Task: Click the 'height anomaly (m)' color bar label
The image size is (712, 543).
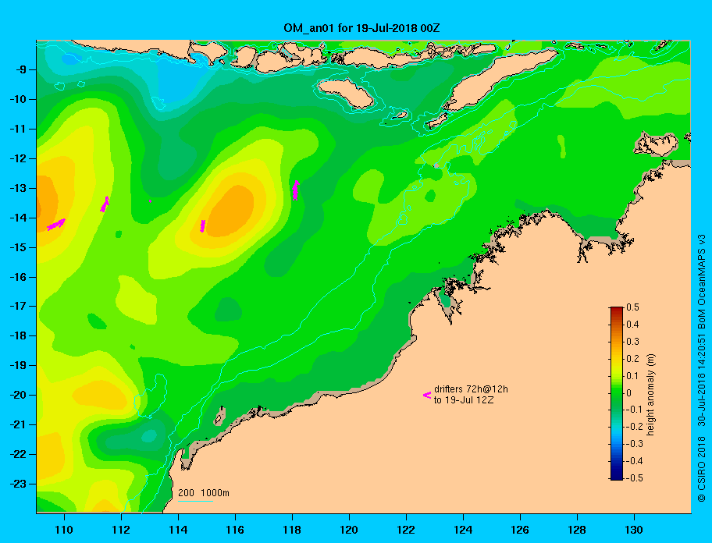Action: [650, 394]
